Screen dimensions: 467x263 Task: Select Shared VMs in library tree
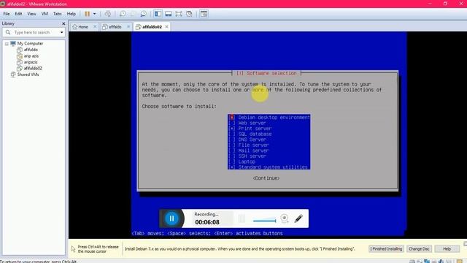28,75
